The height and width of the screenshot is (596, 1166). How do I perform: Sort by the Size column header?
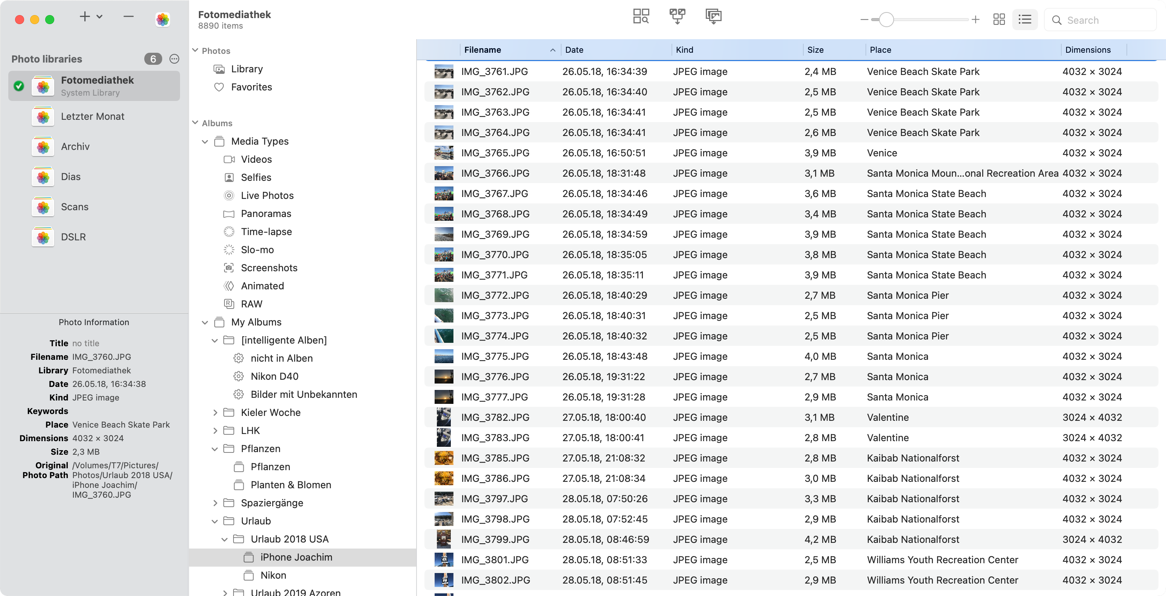pos(815,50)
